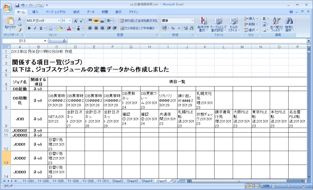
Task: Click the Name Box showing S13
Action: (x=23, y=41)
